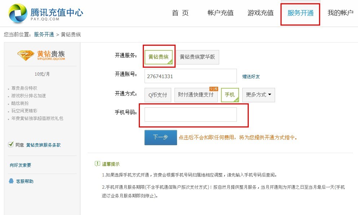Click 服务开通 in the breadcrumb
The height and width of the screenshot is (215, 358).
[x=44, y=35]
